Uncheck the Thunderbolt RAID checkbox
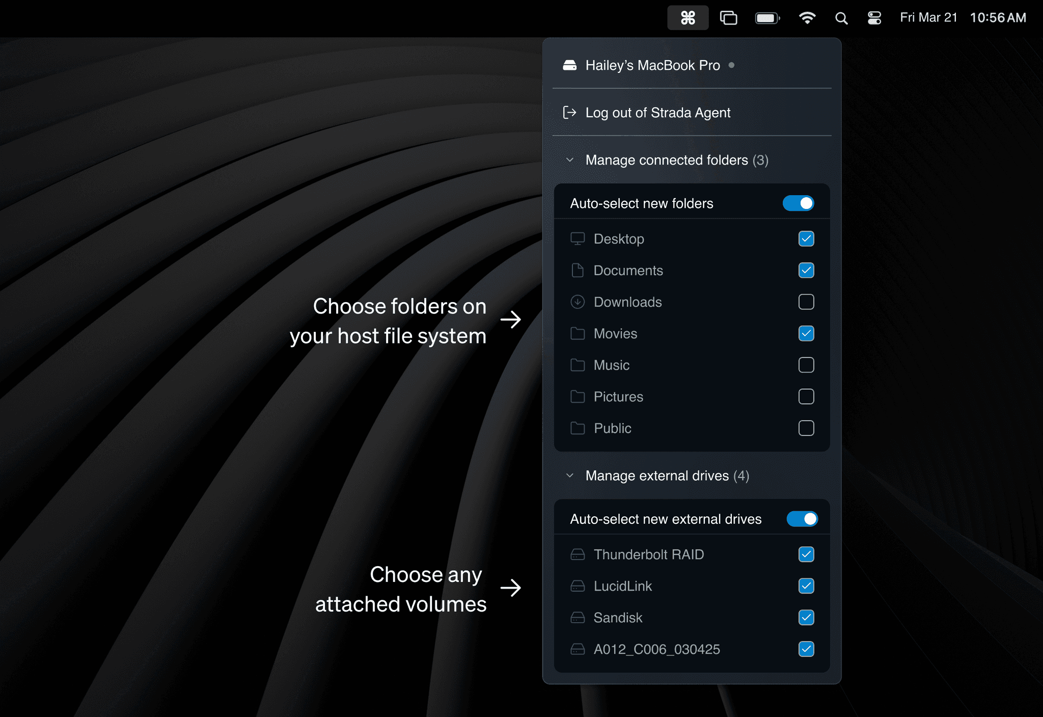Image resolution: width=1043 pixels, height=717 pixels. click(806, 554)
